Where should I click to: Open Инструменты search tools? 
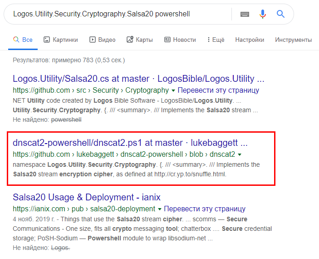point(294,40)
